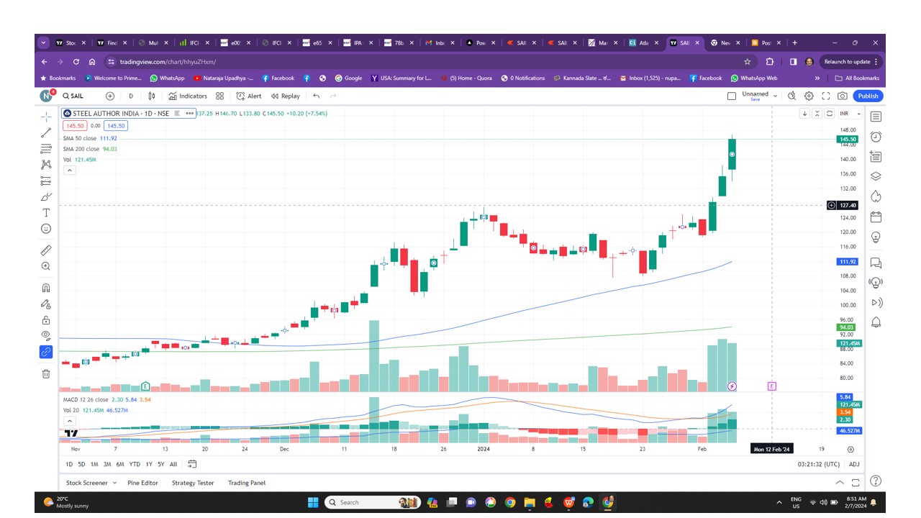Open the object tree layers panel
This screenshot has width=921, height=518.
tap(876, 176)
